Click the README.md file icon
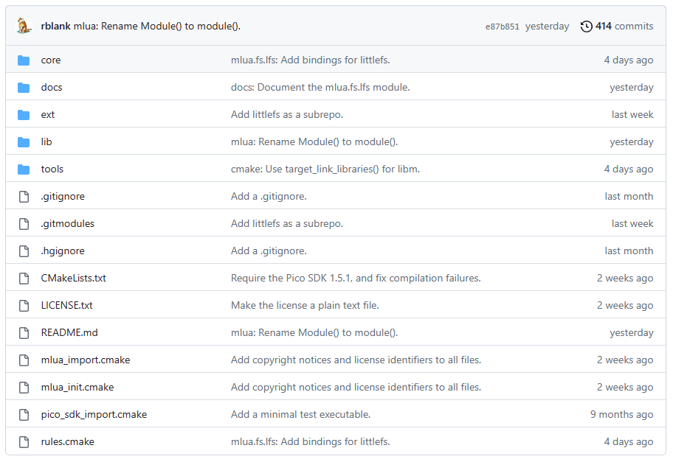 click(x=24, y=333)
